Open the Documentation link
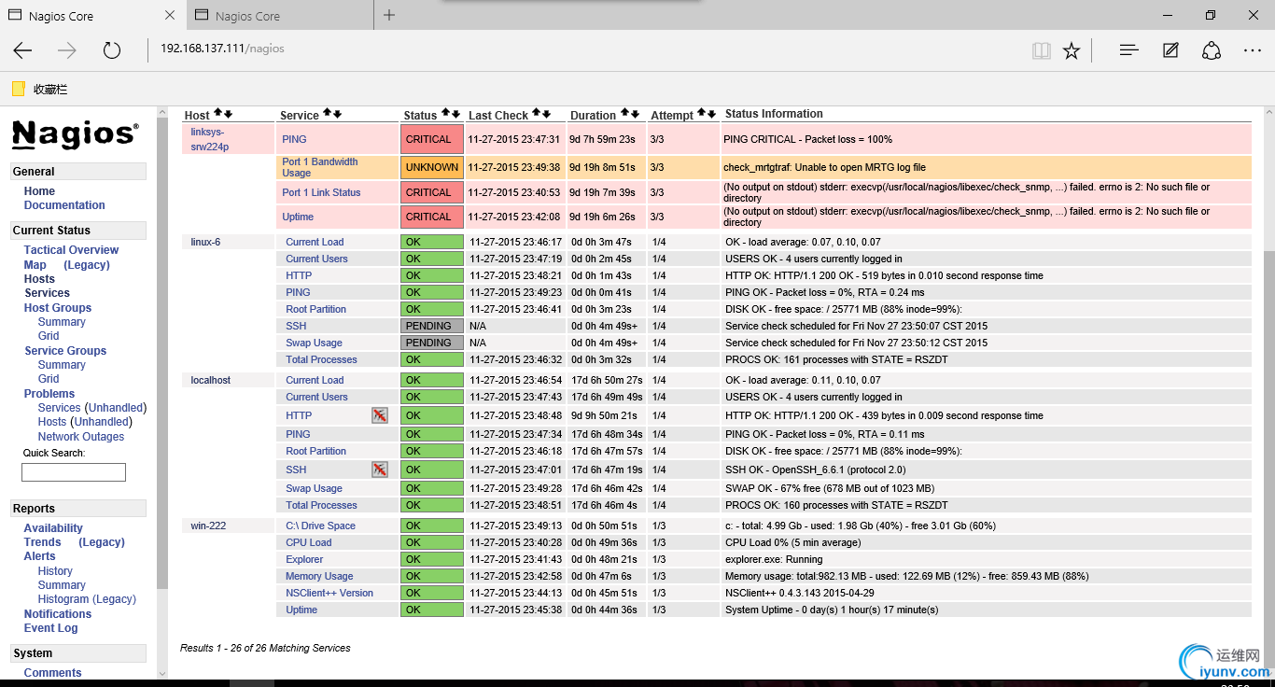The height and width of the screenshot is (687, 1275). (x=64, y=205)
